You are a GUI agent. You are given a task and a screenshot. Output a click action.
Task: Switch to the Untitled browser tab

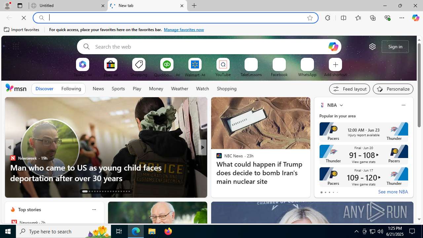pos(68,6)
